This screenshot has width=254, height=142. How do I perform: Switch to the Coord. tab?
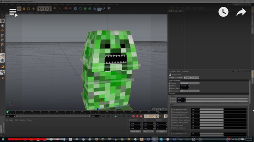[179, 78]
